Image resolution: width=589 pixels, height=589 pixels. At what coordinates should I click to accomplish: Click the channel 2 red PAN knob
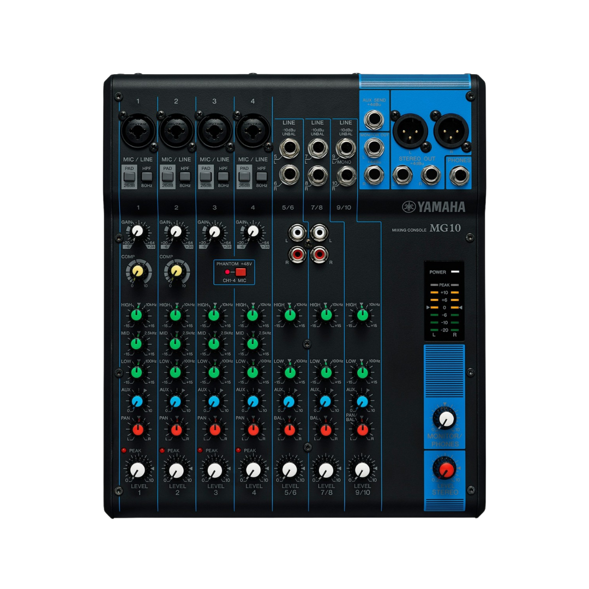pyautogui.click(x=176, y=430)
